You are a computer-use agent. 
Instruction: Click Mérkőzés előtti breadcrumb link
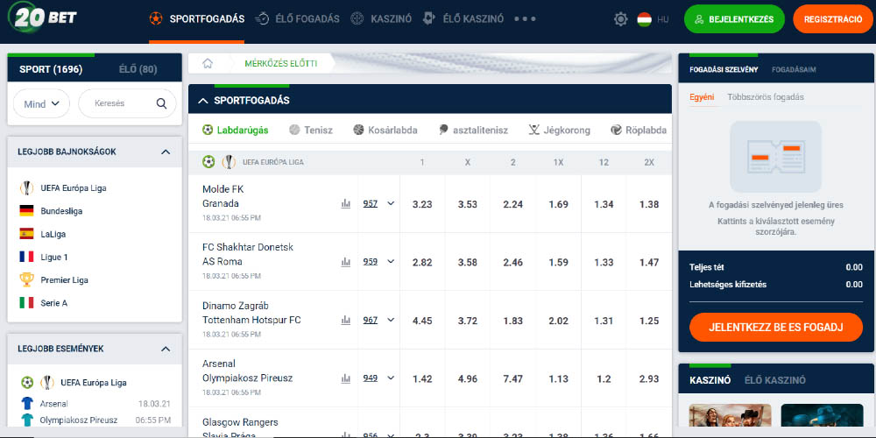tap(280, 64)
